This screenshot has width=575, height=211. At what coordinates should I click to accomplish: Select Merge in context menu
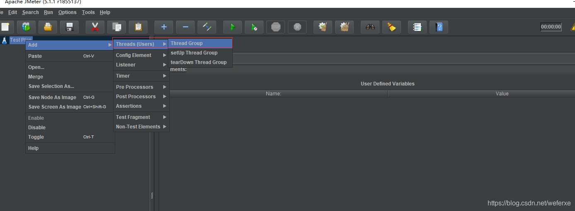pos(70,77)
